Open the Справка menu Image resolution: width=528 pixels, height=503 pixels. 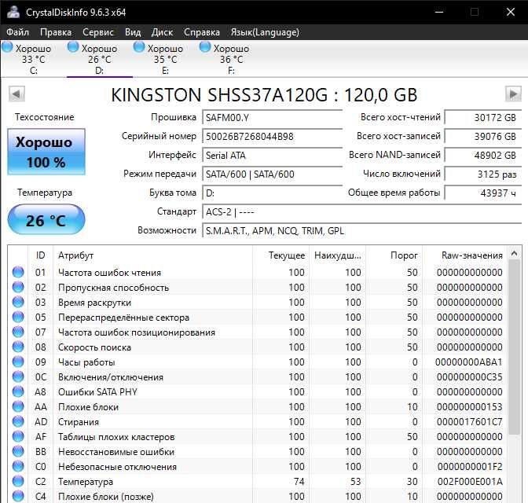[x=202, y=32]
